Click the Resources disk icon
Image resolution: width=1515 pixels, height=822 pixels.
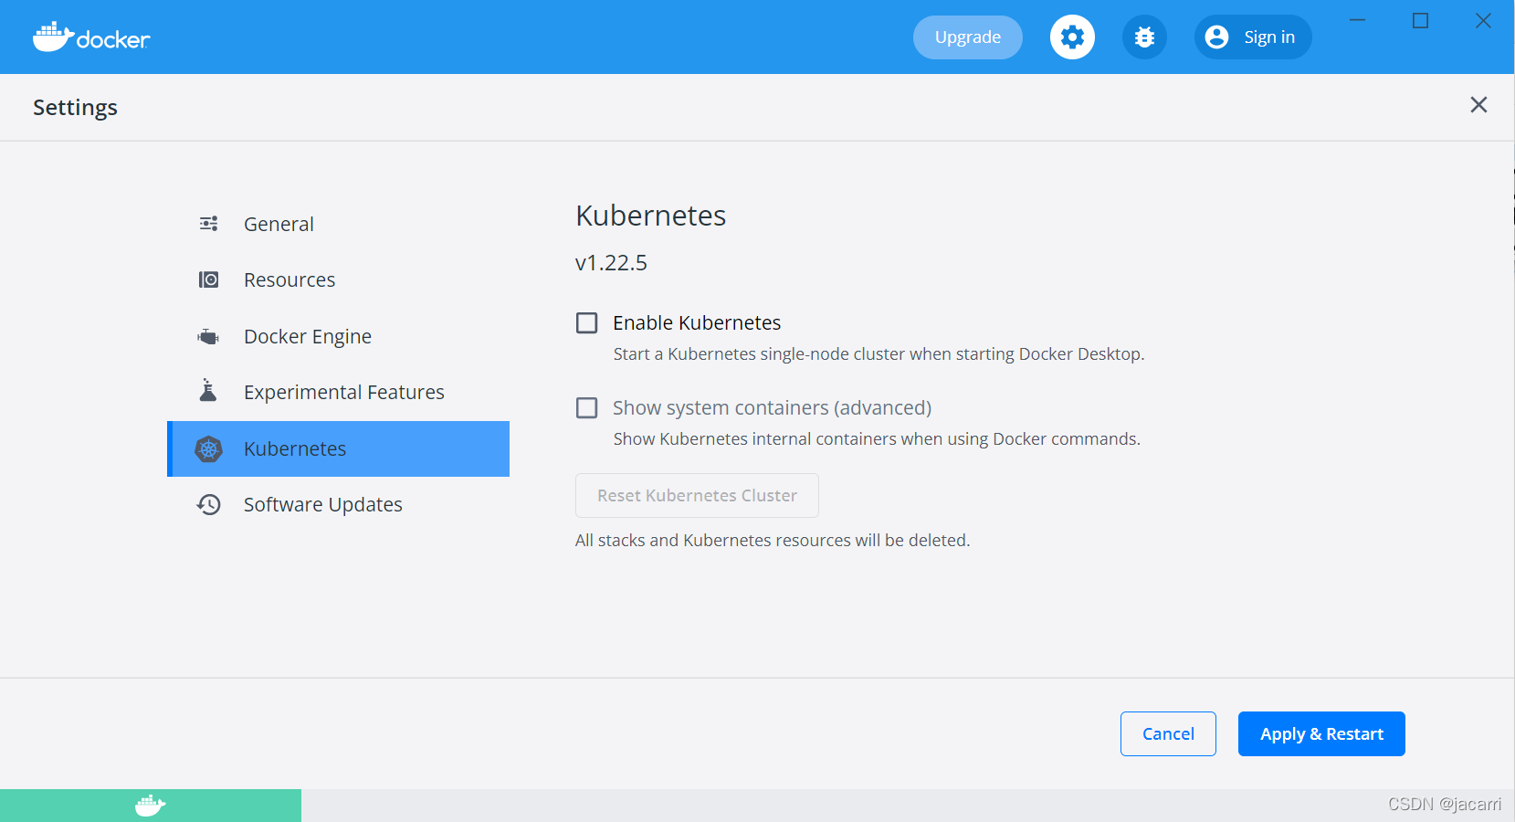208,279
